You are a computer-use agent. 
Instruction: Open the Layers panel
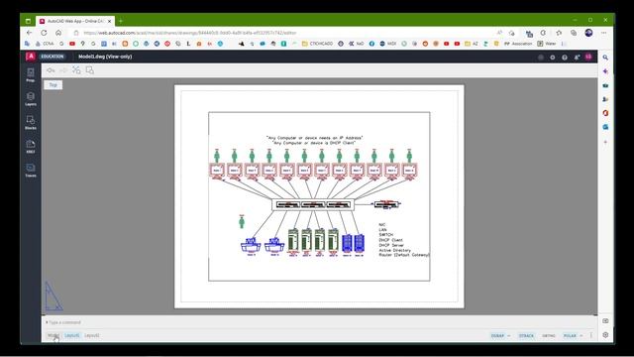31,99
